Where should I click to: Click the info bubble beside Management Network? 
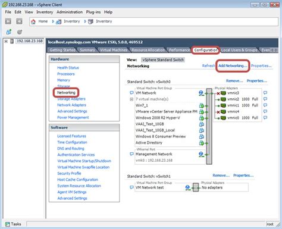point(131,154)
